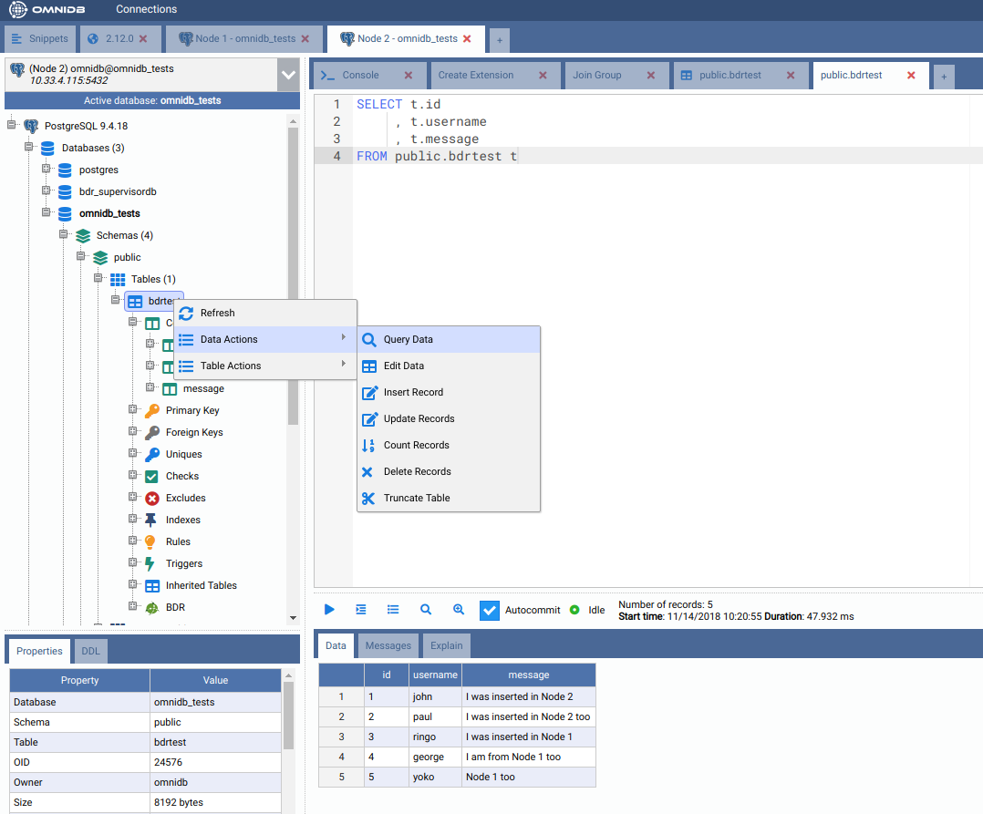Viewport: 983px width, 814px height.
Task: Select Truncate Table from the submenu
Action: point(417,498)
